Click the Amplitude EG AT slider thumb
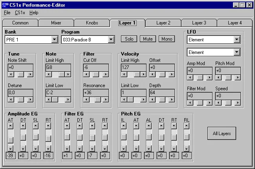 [11, 140]
